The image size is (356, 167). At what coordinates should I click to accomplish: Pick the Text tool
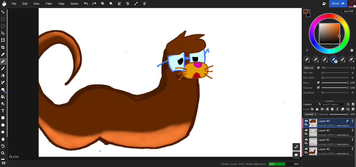pos(3,111)
